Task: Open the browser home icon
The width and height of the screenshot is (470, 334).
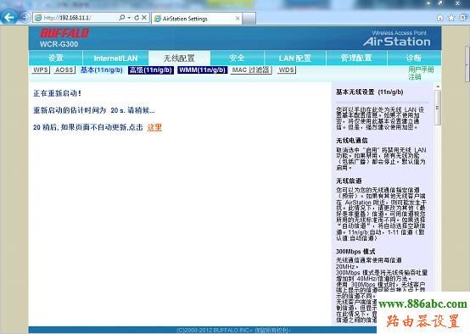Action: (x=439, y=18)
